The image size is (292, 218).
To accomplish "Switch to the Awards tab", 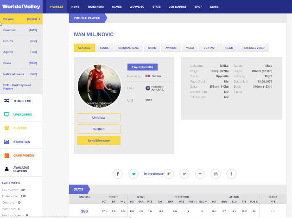I will click(x=171, y=48).
